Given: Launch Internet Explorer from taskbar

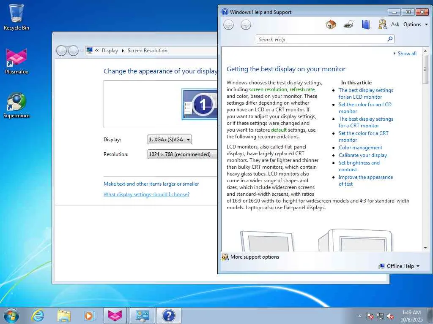Looking at the screenshot, I should point(38,316).
